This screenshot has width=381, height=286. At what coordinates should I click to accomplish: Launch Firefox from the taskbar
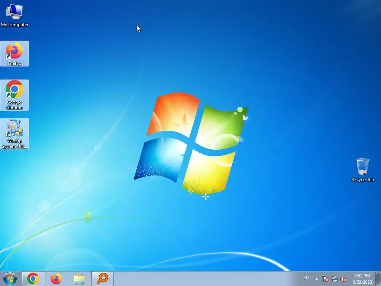[x=56, y=279]
